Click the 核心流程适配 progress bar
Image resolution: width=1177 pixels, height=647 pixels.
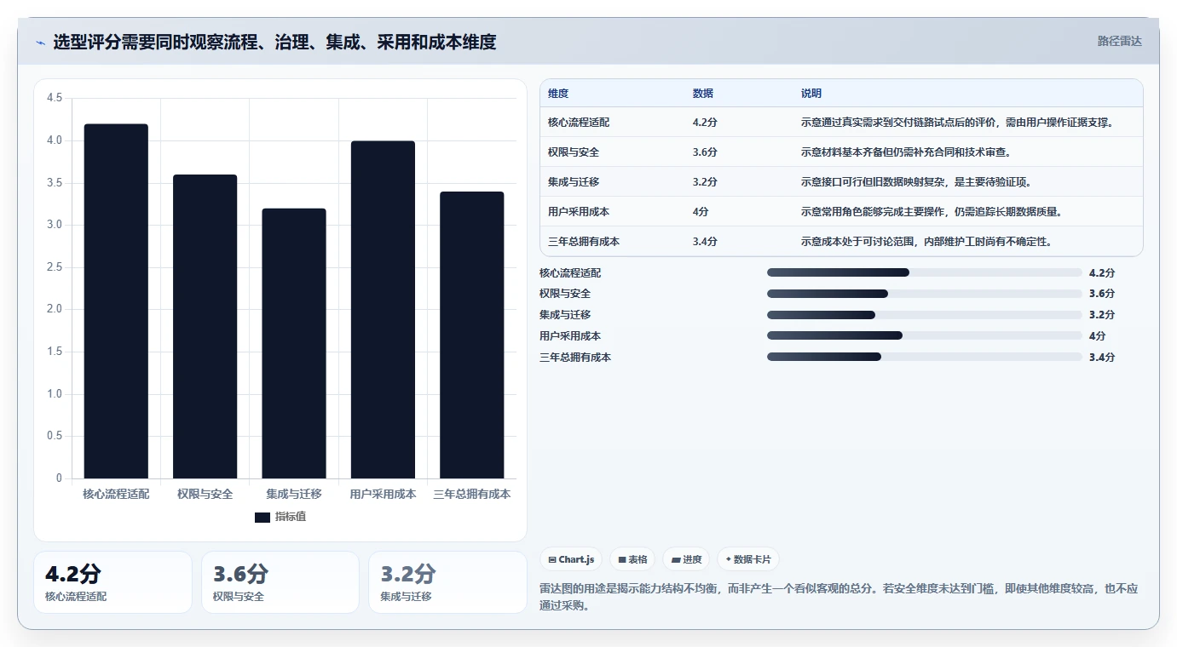coord(925,272)
